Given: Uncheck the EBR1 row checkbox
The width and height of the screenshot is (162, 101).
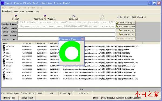Looking at the screenshot, I should point(4,53).
